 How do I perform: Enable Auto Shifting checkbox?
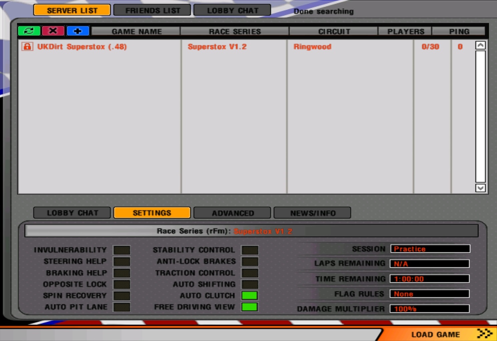pos(250,284)
